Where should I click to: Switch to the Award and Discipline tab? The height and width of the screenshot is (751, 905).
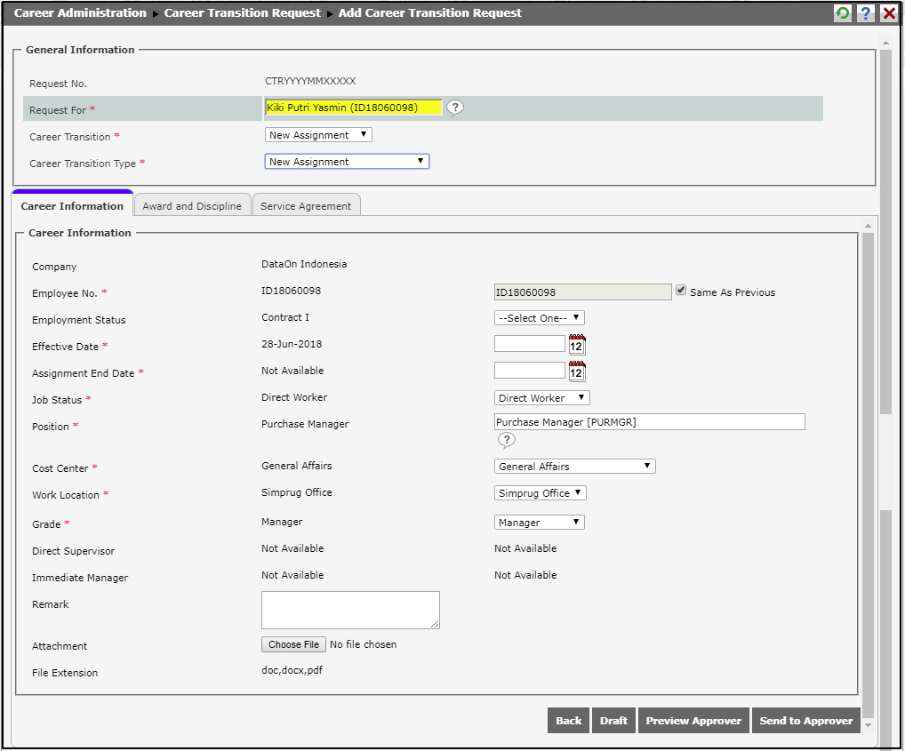click(192, 206)
